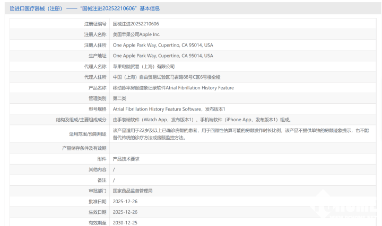Image resolution: width=382 pixels, height=226 pixels.
Task: Click the 产品储存条件及有效期 row label
Action: click(x=84, y=148)
